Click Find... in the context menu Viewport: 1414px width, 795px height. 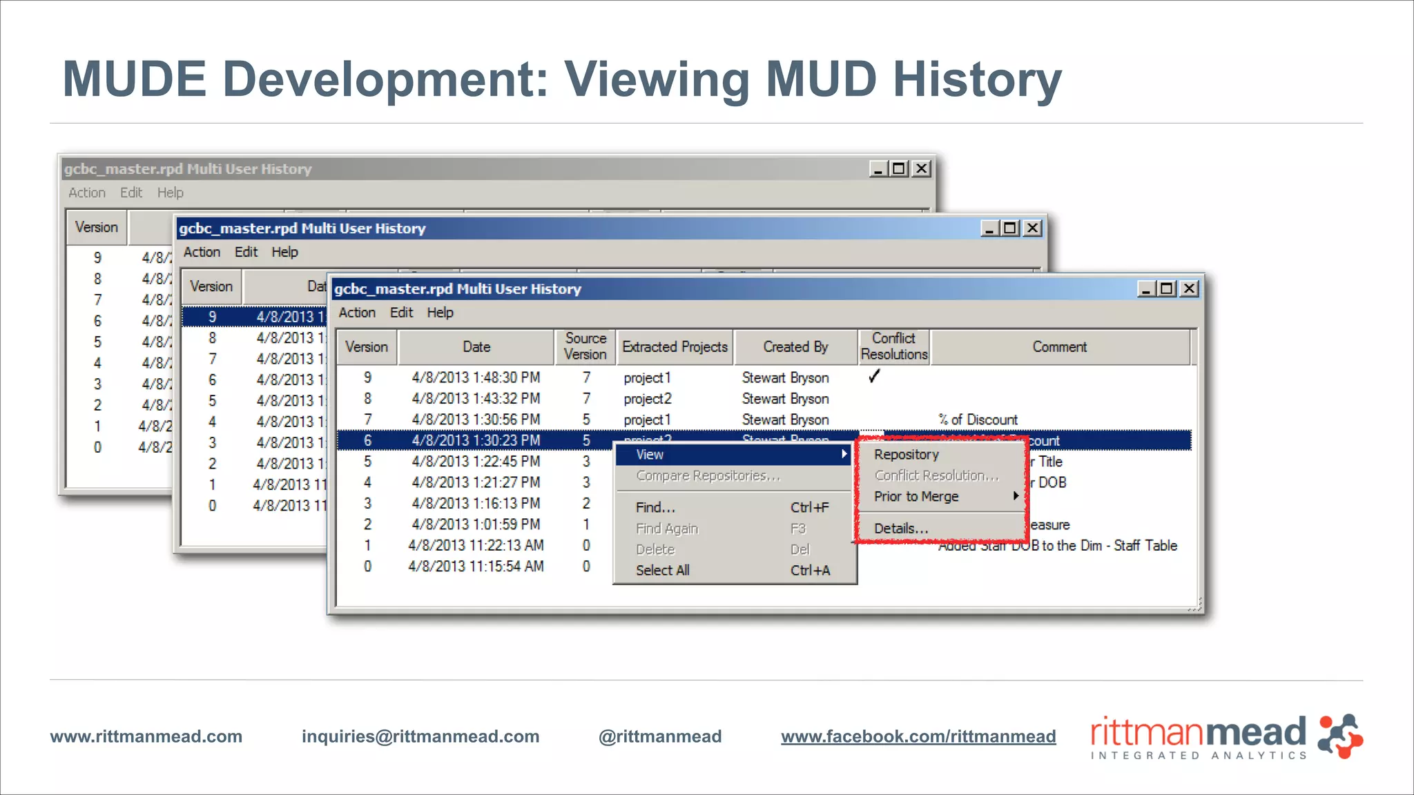pos(655,507)
